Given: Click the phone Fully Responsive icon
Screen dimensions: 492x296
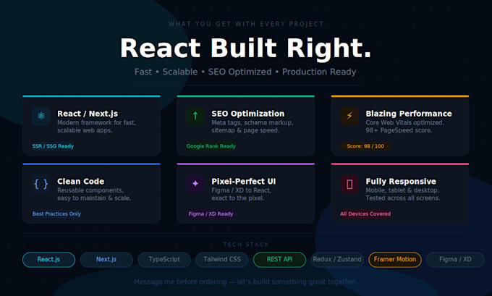Looking at the screenshot, I should [x=349, y=184].
